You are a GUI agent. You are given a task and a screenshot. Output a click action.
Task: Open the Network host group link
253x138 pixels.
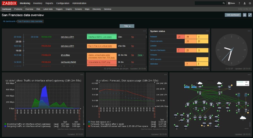click(x=154, y=37)
